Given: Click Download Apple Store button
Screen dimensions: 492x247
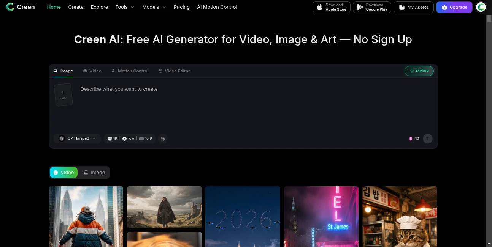Looking at the screenshot, I should pos(332,7).
